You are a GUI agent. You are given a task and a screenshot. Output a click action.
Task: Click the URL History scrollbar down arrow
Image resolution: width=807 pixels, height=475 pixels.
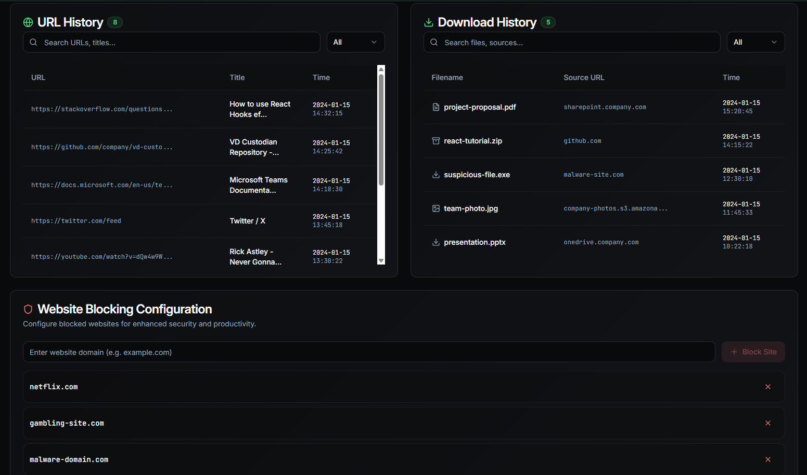tap(381, 261)
